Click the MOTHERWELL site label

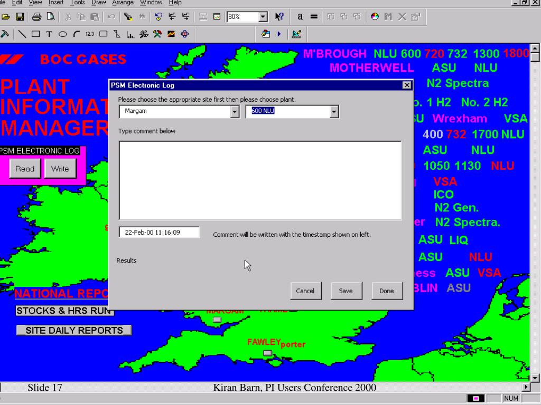tap(371, 67)
